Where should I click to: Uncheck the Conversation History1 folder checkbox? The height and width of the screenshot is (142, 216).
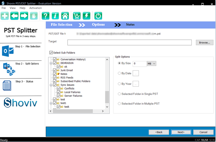click(55, 59)
